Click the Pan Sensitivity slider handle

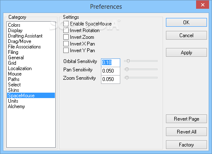click(x=127, y=69)
